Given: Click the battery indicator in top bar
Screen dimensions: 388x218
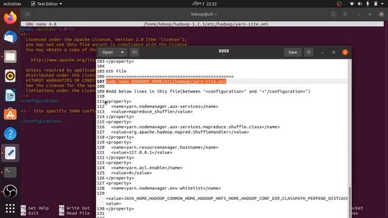Looking at the screenshot, I should coord(376,4).
